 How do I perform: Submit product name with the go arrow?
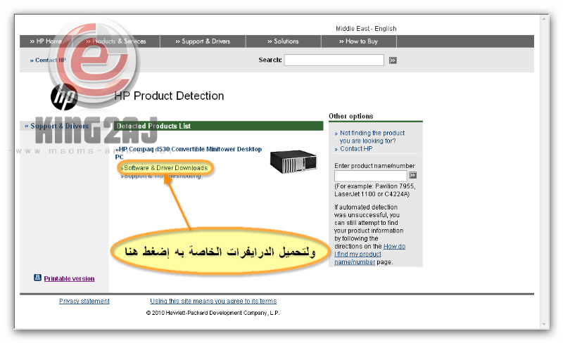[413, 175]
